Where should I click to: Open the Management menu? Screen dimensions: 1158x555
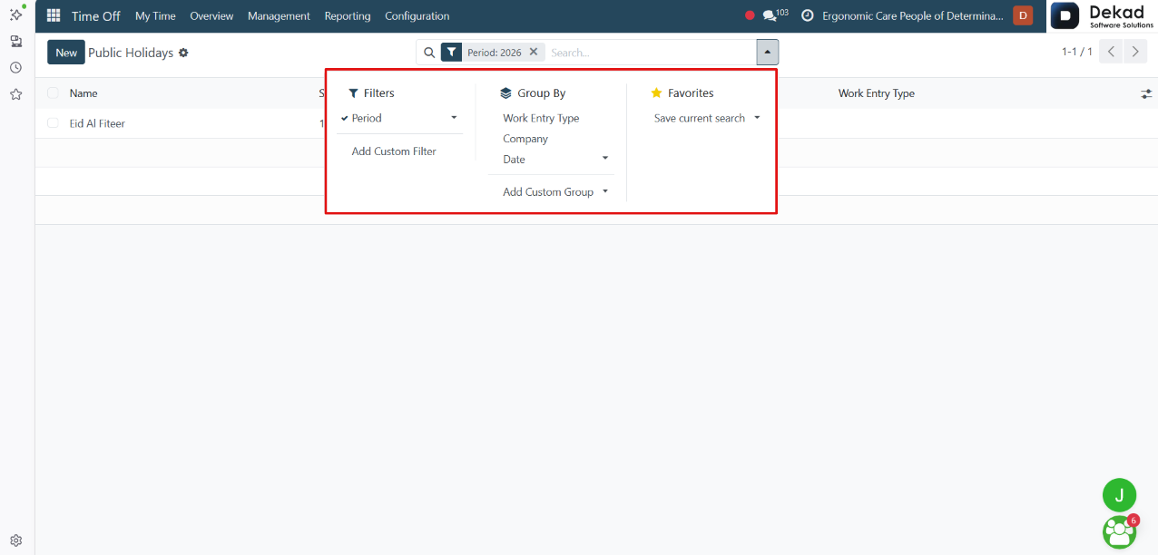(x=279, y=15)
